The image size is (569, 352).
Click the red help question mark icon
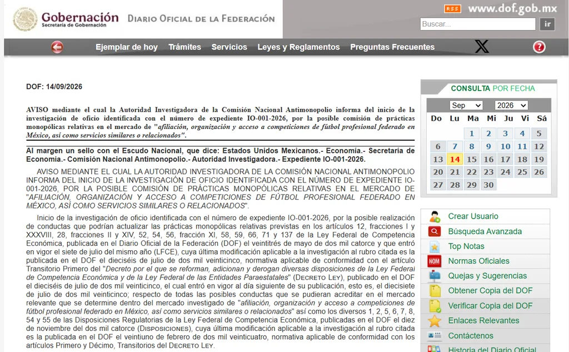click(x=539, y=47)
